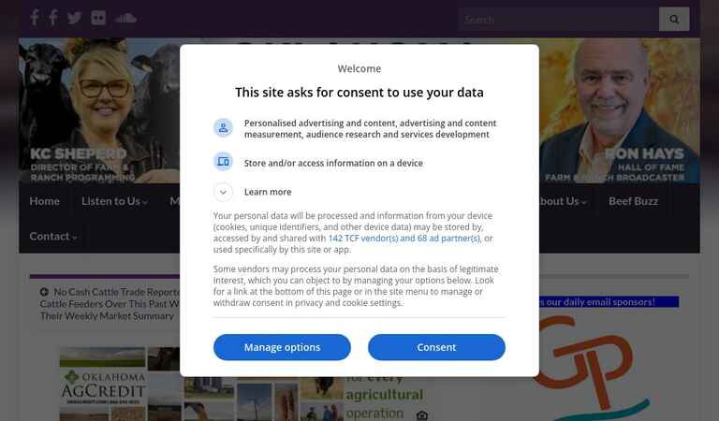Open the SoundCloud cloud icon
This screenshot has height=421, width=719.
(125, 18)
